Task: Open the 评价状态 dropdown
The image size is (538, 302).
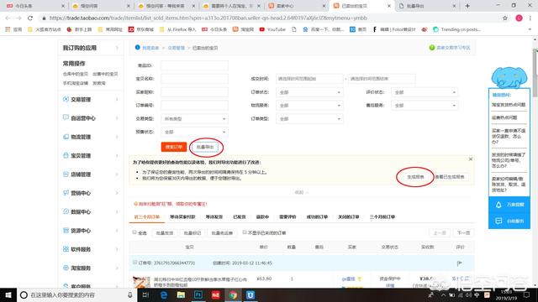Action: coord(425,92)
